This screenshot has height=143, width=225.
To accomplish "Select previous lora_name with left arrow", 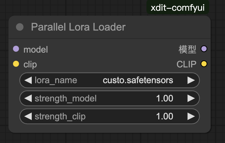I will (x=28, y=80).
